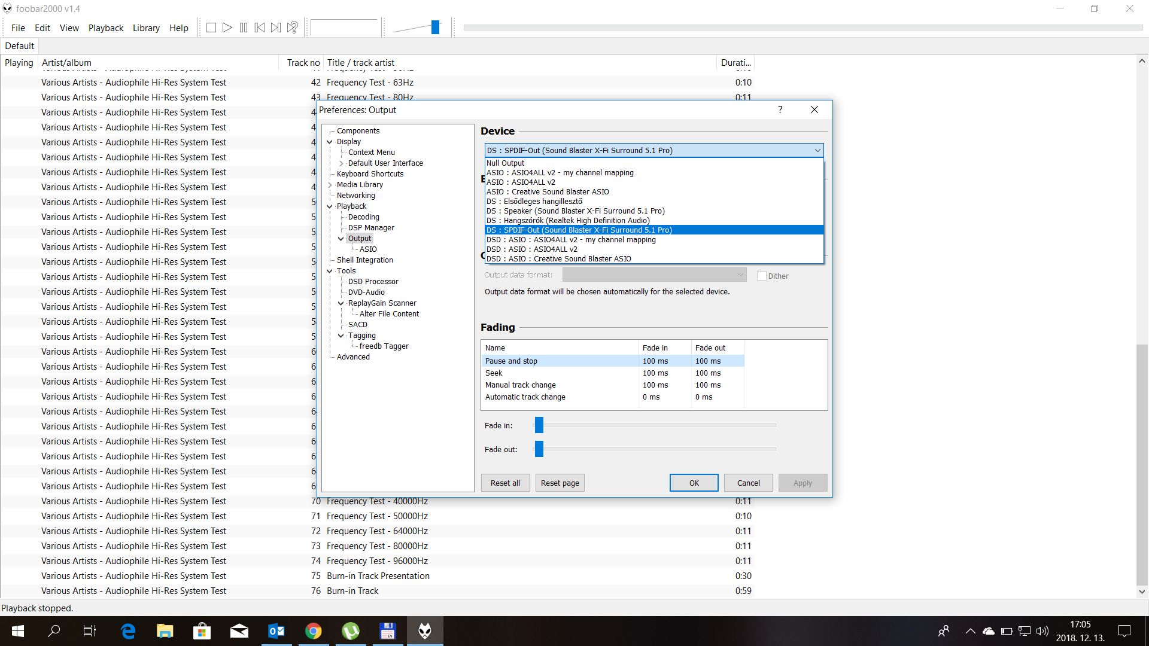Click the Pause button in toolbar

pos(244,28)
